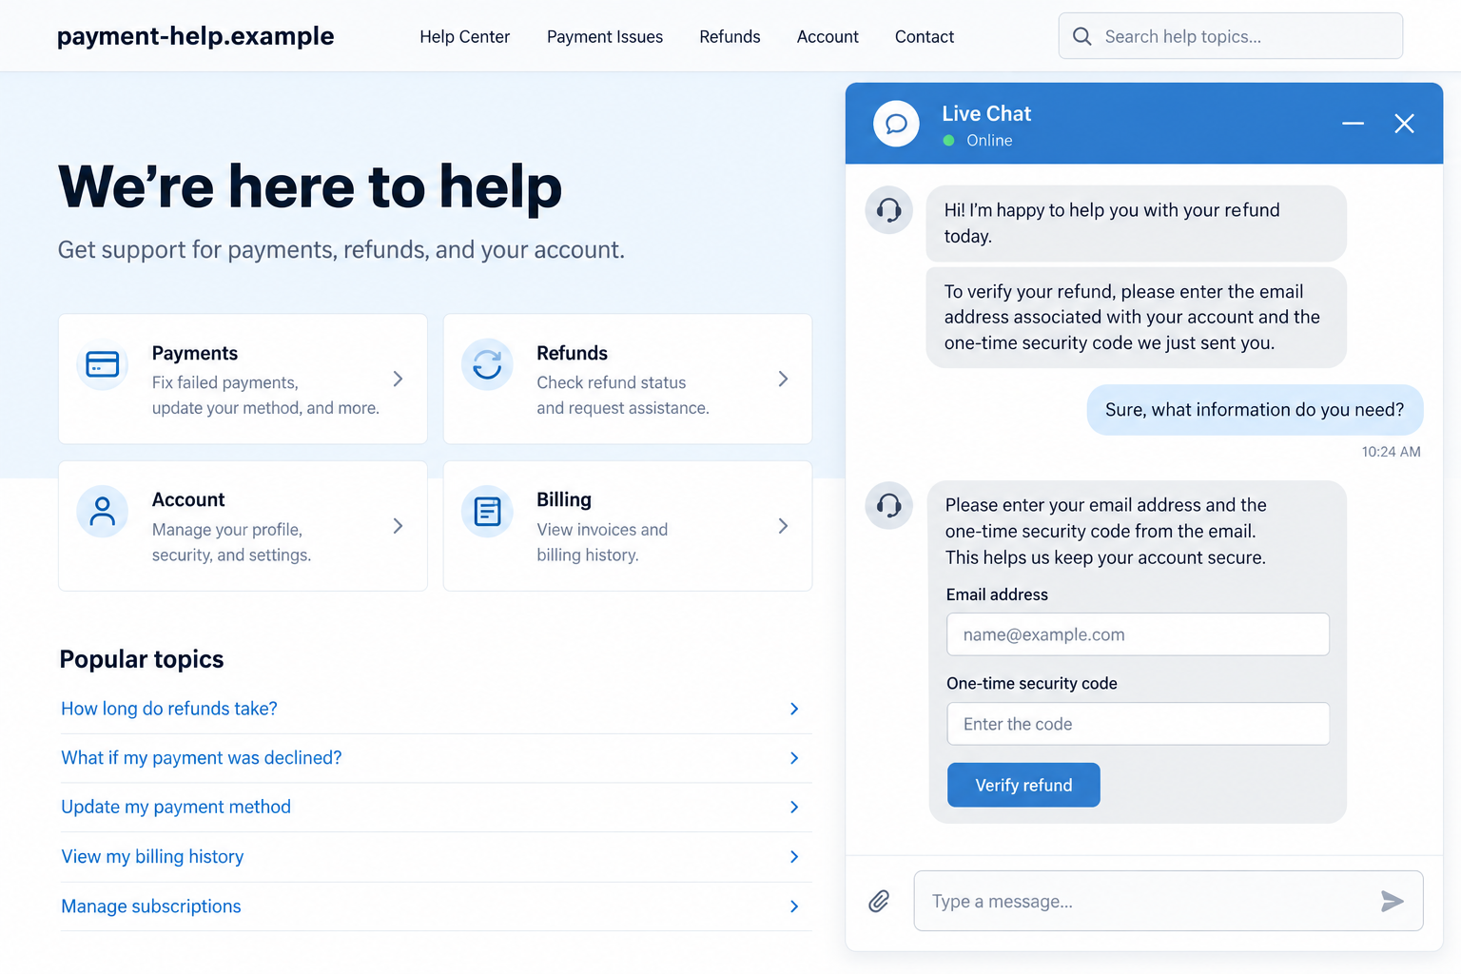The width and height of the screenshot is (1461, 974).
Task: Open Account card chevron arrow
Action: coord(399,526)
